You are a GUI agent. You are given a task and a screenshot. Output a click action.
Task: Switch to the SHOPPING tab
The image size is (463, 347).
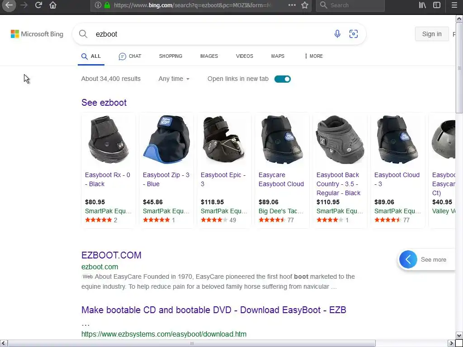[x=170, y=56]
